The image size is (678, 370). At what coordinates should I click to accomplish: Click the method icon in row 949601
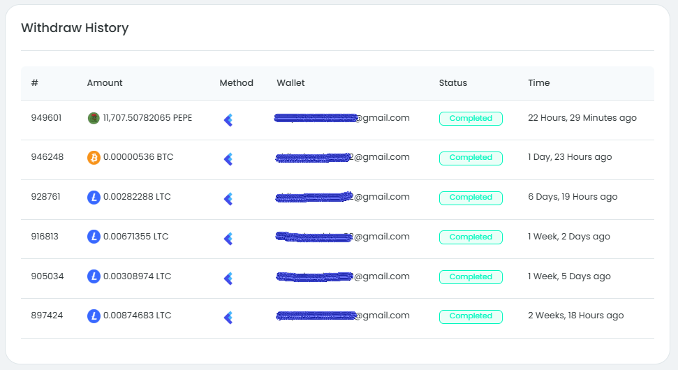point(228,120)
